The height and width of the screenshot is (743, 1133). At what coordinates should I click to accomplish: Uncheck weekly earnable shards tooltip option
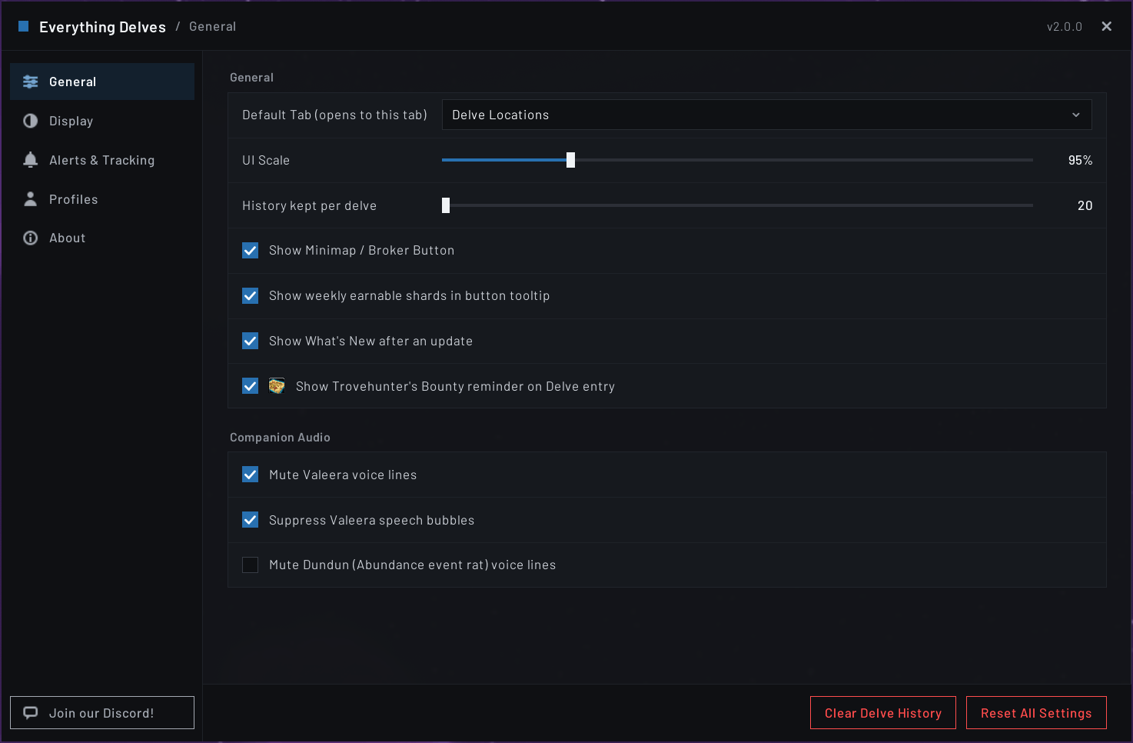(x=251, y=296)
